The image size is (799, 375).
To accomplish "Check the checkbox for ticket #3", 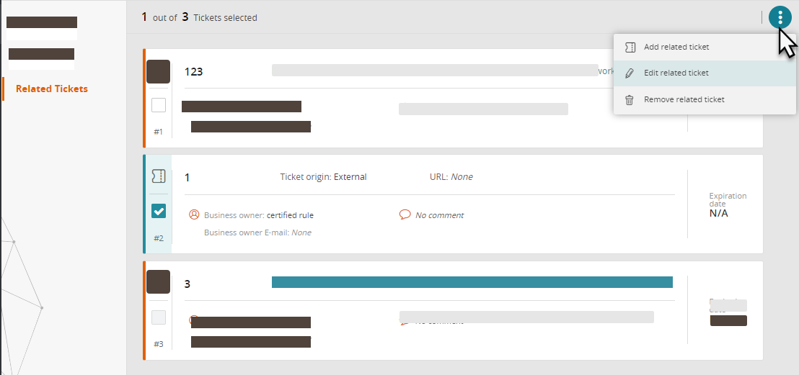I will pyautogui.click(x=159, y=317).
